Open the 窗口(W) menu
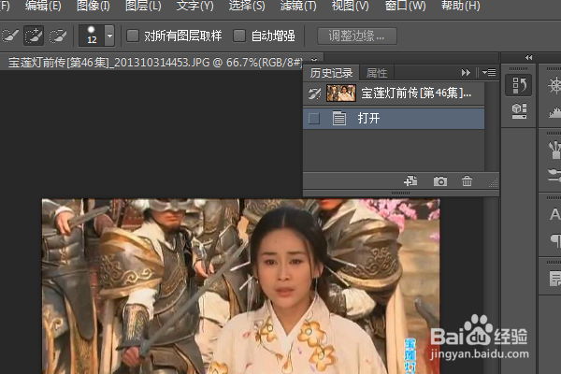561x374 pixels. (x=405, y=6)
